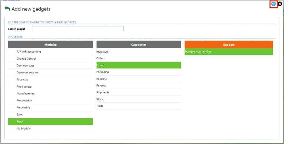
Task: Choose the Common data module
Action: (x=25, y=66)
